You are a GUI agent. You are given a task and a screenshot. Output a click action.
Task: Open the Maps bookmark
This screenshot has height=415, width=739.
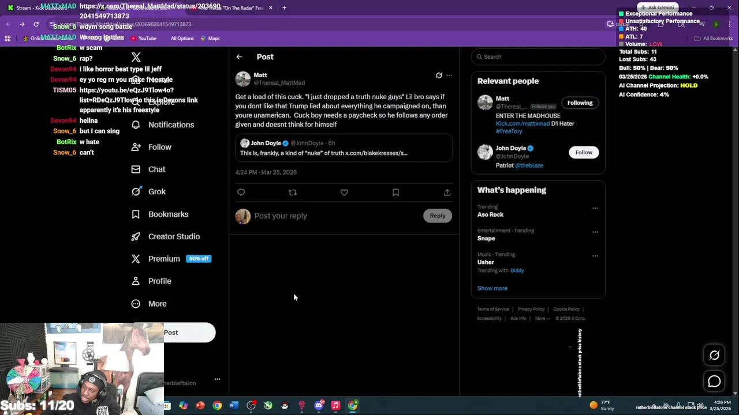(210, 39)
